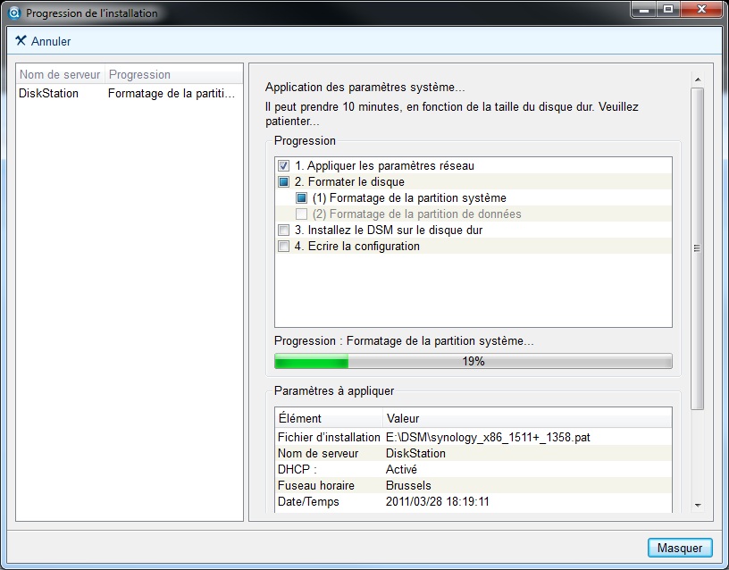Click the scrollbar down arrow
729x570 pixels.
(x=698, y=506)
